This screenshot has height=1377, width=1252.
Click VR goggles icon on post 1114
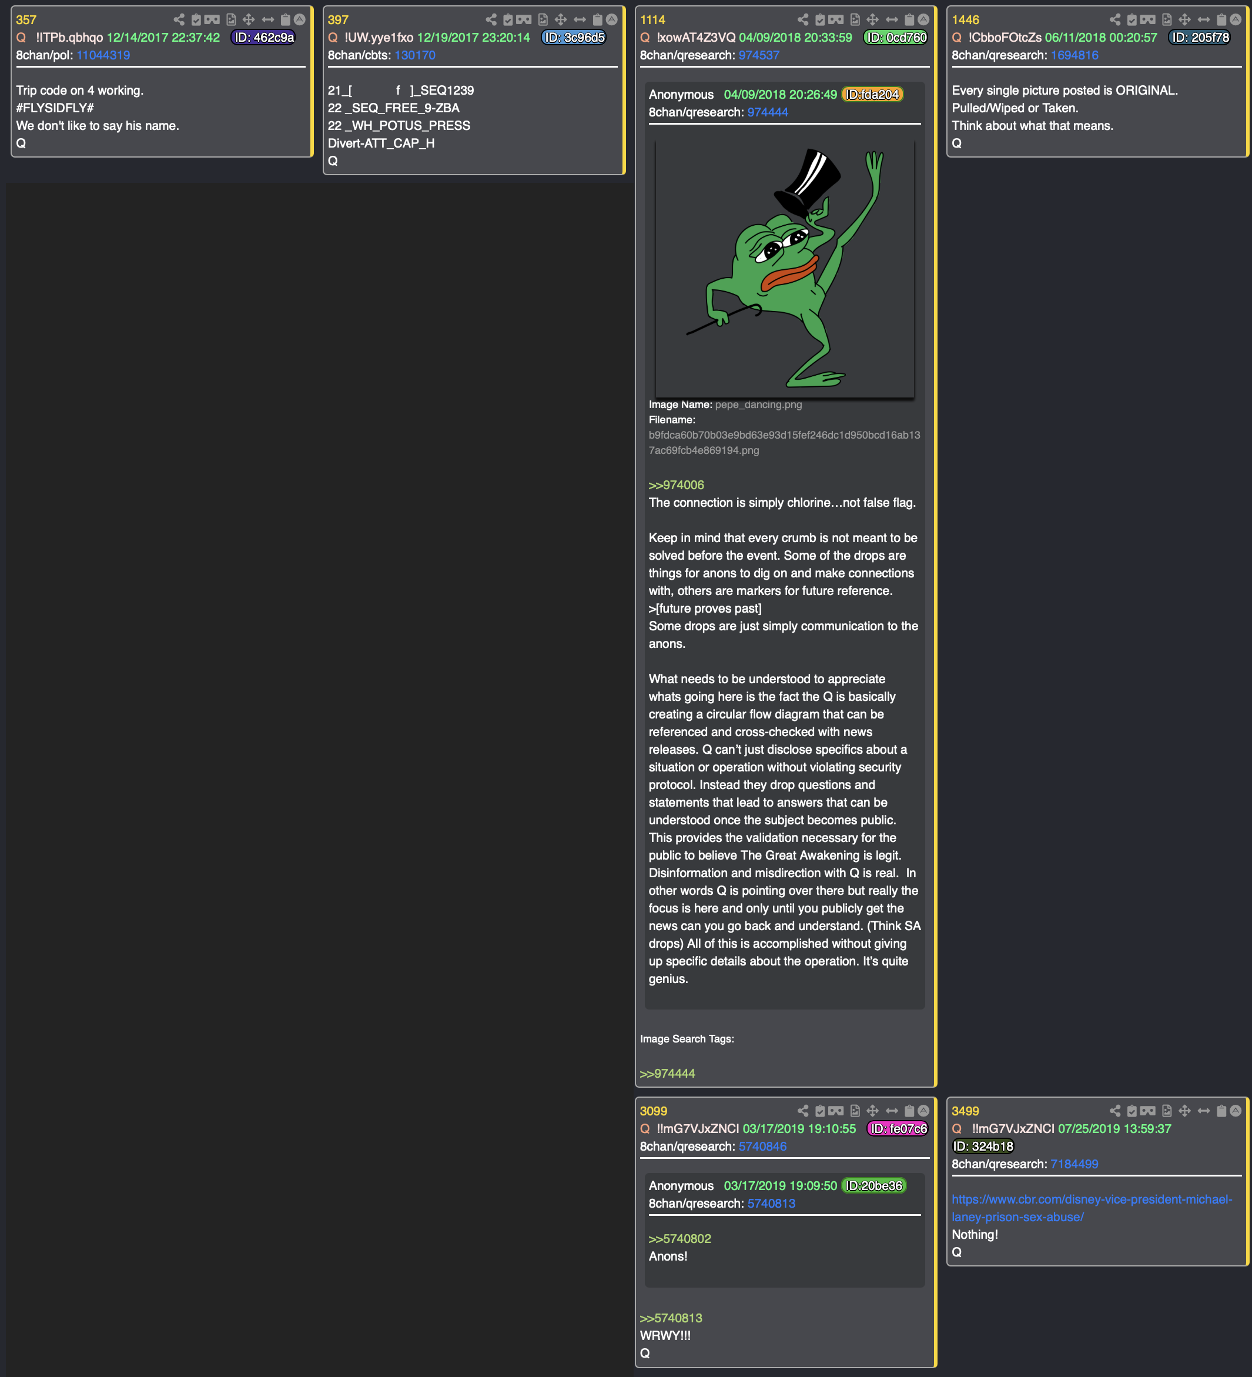click(x=836, y=20)
